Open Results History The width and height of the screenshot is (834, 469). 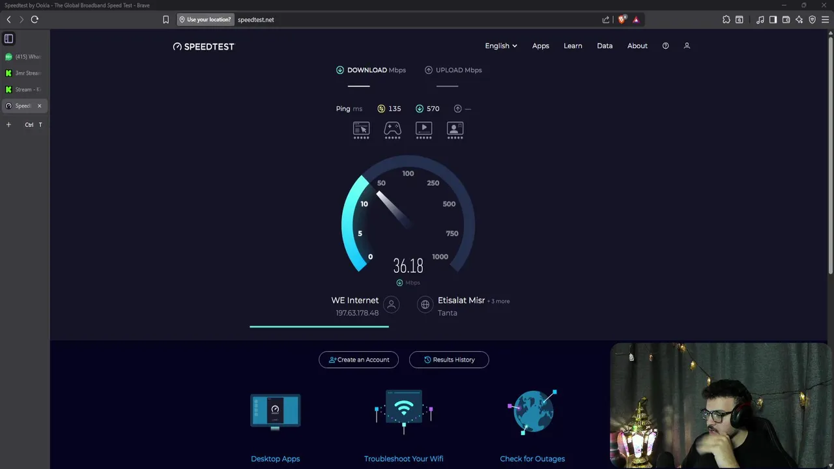(449, 360)
